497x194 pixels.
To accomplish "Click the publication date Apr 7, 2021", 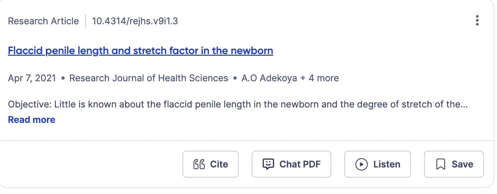I will point(32,78).
